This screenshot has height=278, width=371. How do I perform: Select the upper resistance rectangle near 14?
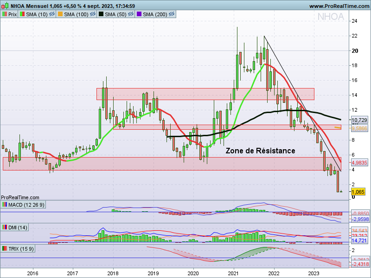[x=205, y=94]
